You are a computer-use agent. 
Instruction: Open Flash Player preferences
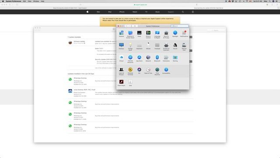121,83
